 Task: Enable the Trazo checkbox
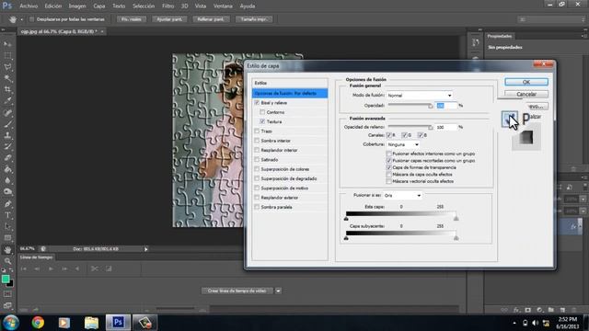tap(257, 131)
